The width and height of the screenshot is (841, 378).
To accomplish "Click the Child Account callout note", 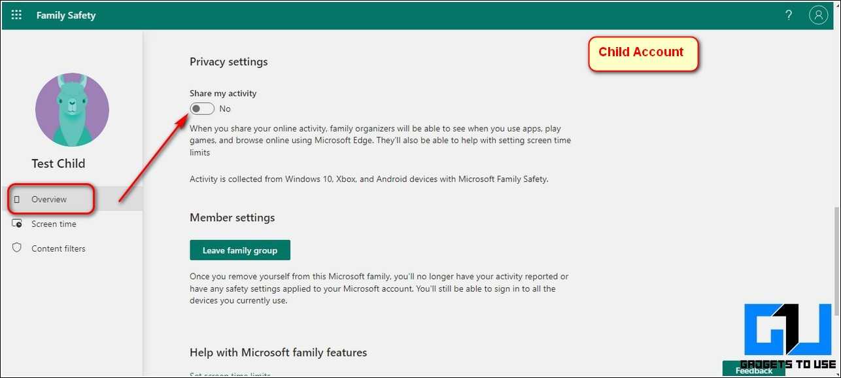I will click(x=641, y=53).
